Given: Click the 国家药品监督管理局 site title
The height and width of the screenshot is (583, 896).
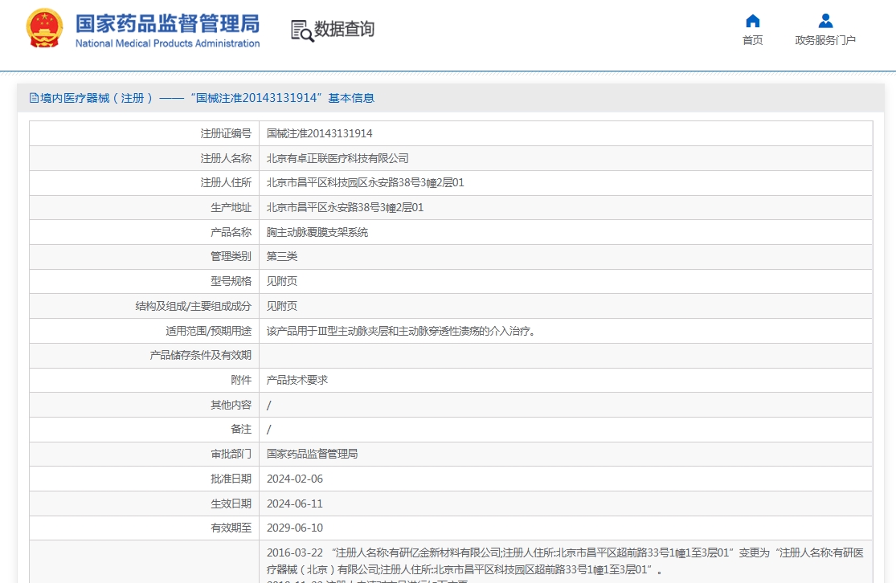Looking at the screenshot, I should pos(167,23).
